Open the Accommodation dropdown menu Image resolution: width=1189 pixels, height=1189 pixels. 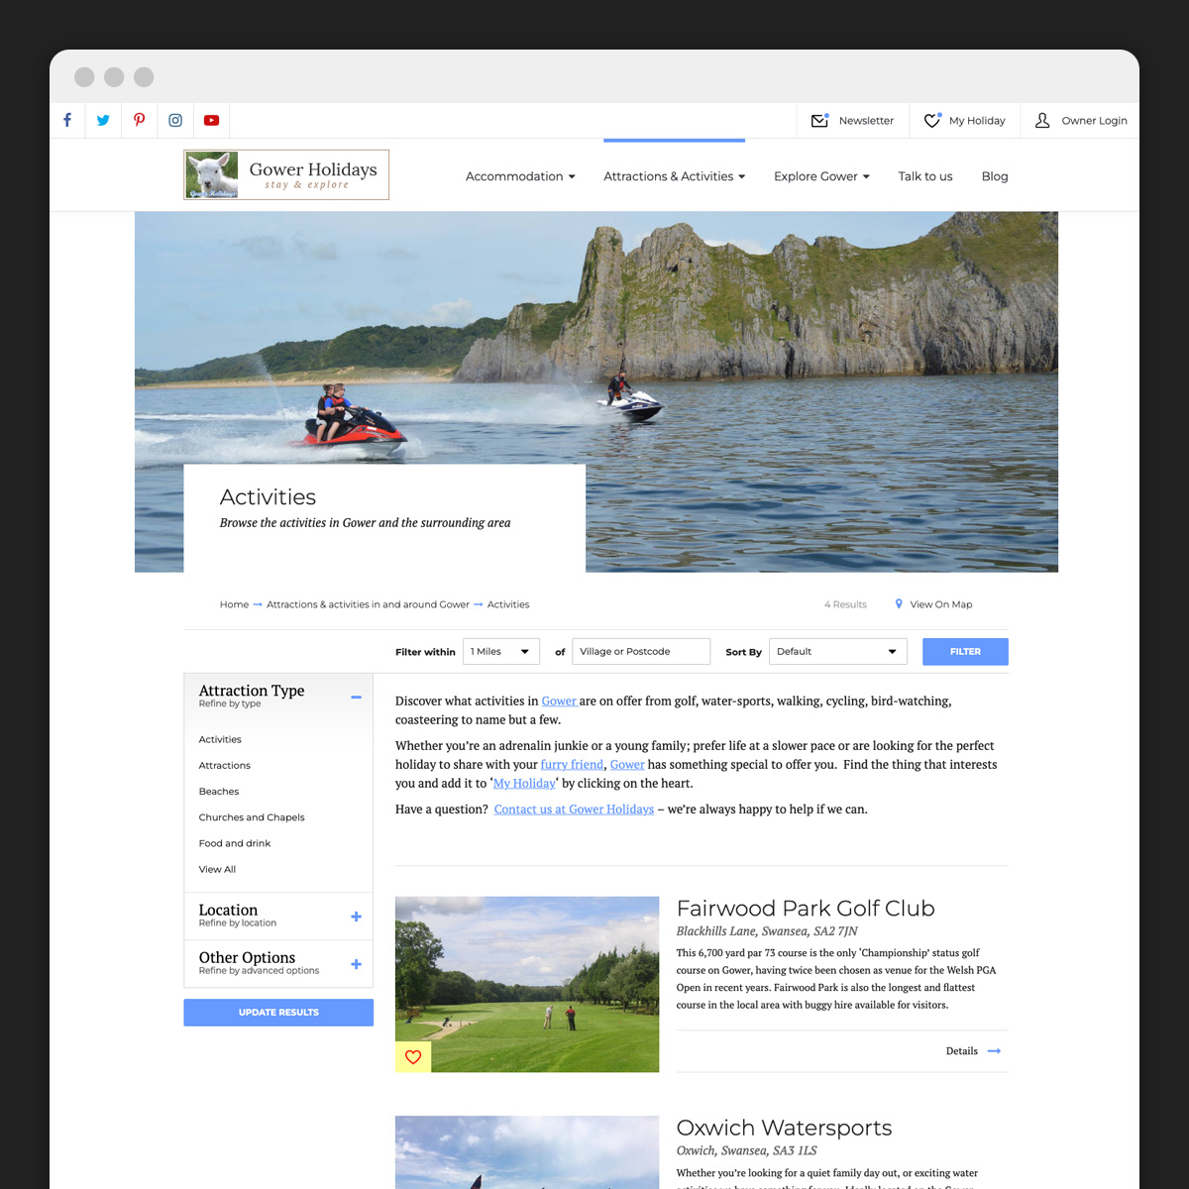(520, 176)
